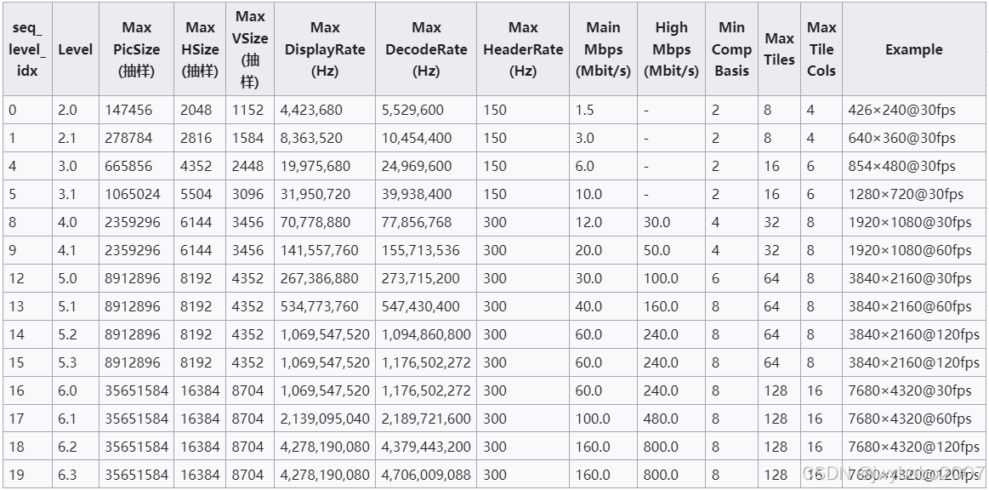
Task: Select the decode rate 2,189,721,600
Action: [426, 419]
